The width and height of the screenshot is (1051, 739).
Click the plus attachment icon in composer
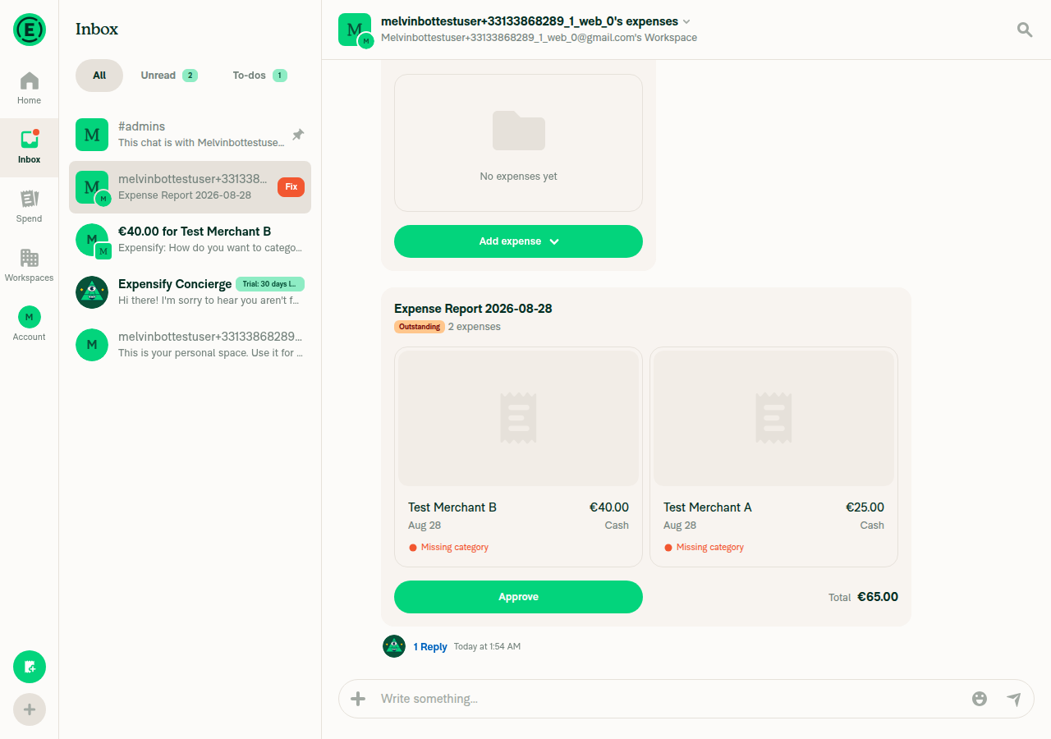pos(358,699)
